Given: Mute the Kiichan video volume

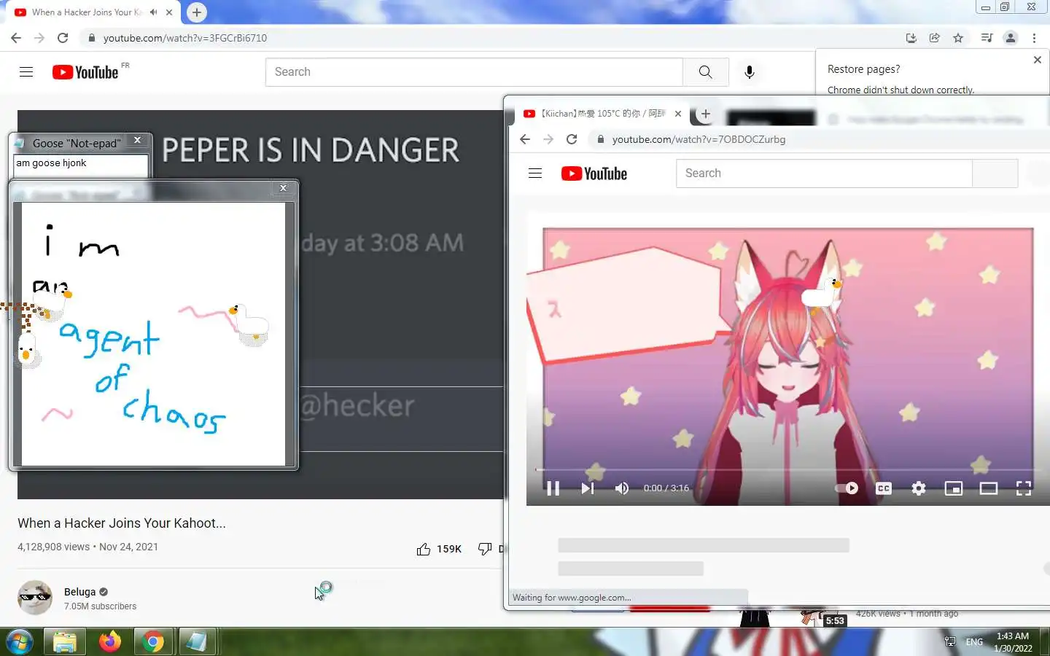Looking at the screenshot, I should (x=621, y=488).
